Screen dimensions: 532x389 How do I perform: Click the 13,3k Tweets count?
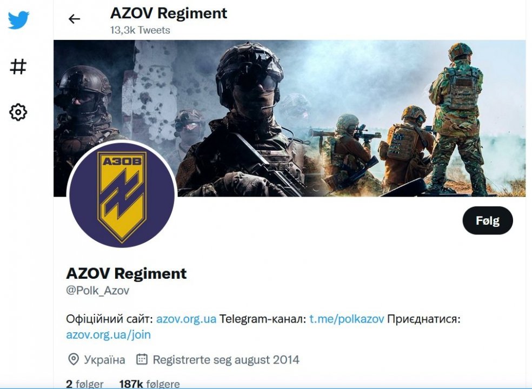click(140, 30)
